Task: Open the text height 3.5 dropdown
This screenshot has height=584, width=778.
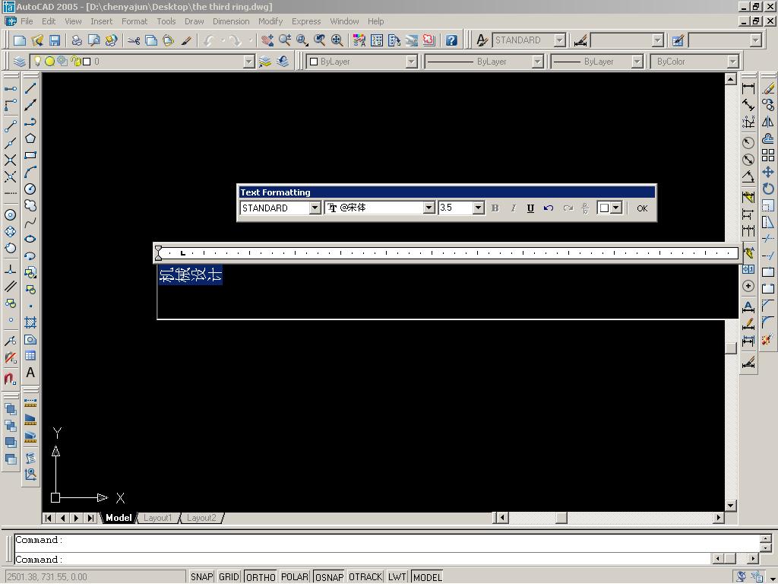Action: pos(478,208)
